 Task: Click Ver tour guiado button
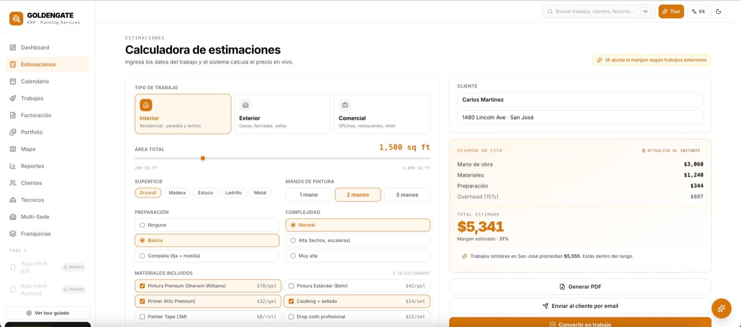[x=48, y=313]
